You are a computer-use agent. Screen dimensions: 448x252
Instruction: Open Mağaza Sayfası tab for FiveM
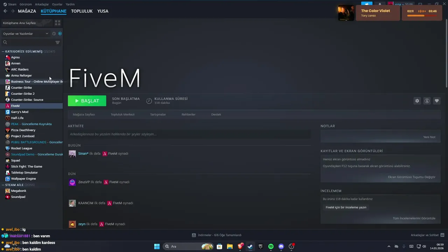pyautogui.click(x=84, y=114)
